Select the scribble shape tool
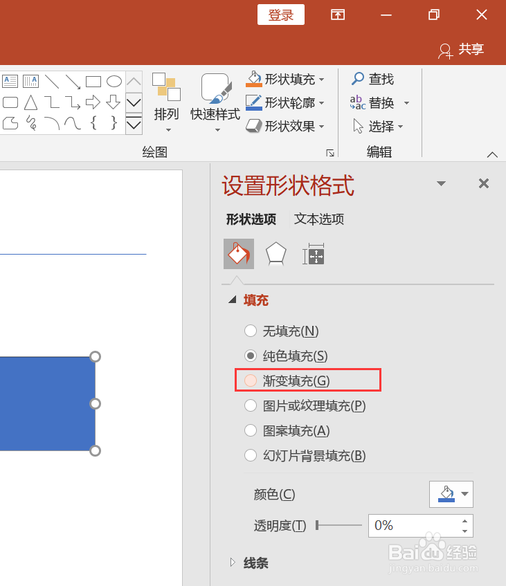The height and width of the screenshot is (586, 506). tap(31, 123)
